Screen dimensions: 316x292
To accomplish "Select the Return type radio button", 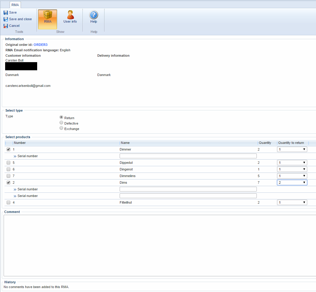I will (x=62, y=117).
